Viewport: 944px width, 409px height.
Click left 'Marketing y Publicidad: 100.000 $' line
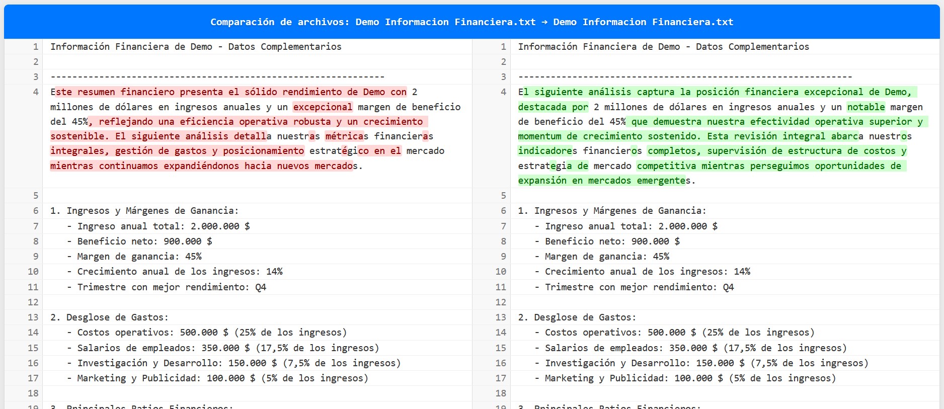click(217, 378)
